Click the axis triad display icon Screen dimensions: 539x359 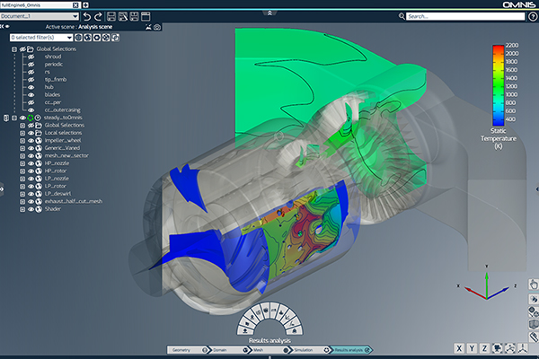click(x=523, y=348)
